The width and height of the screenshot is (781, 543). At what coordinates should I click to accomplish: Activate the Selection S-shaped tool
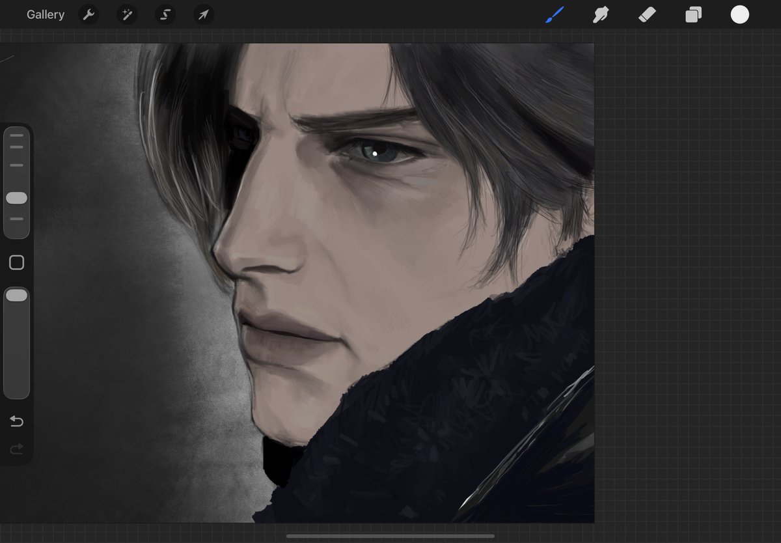click(165, 14)
